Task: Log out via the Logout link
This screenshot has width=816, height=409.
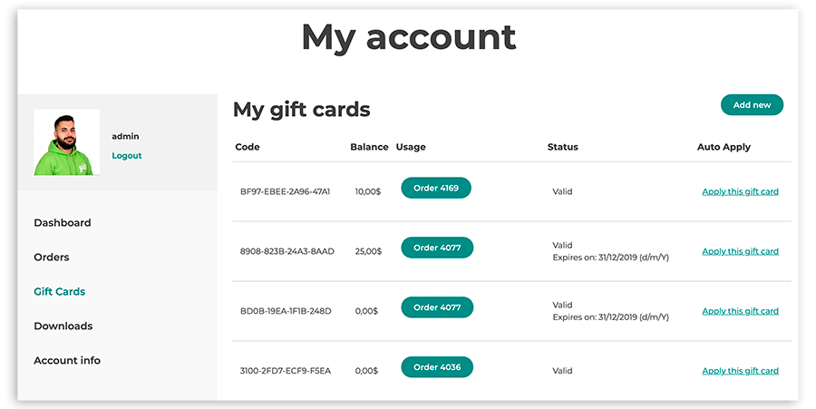Action: click(126, 156)
